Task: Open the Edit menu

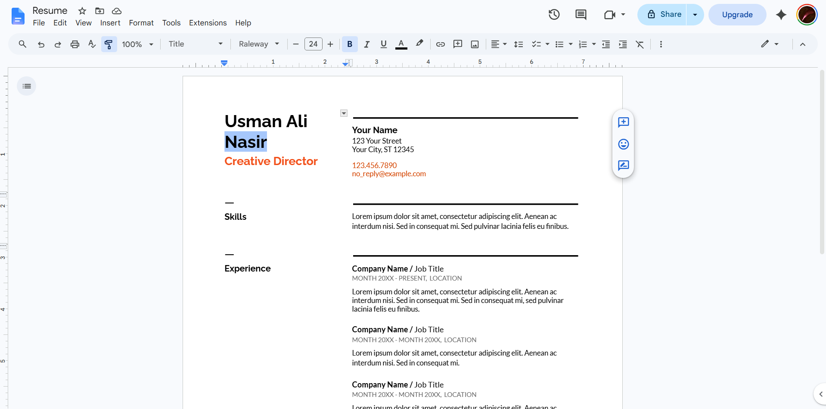Action: click(x=60, y=23)
